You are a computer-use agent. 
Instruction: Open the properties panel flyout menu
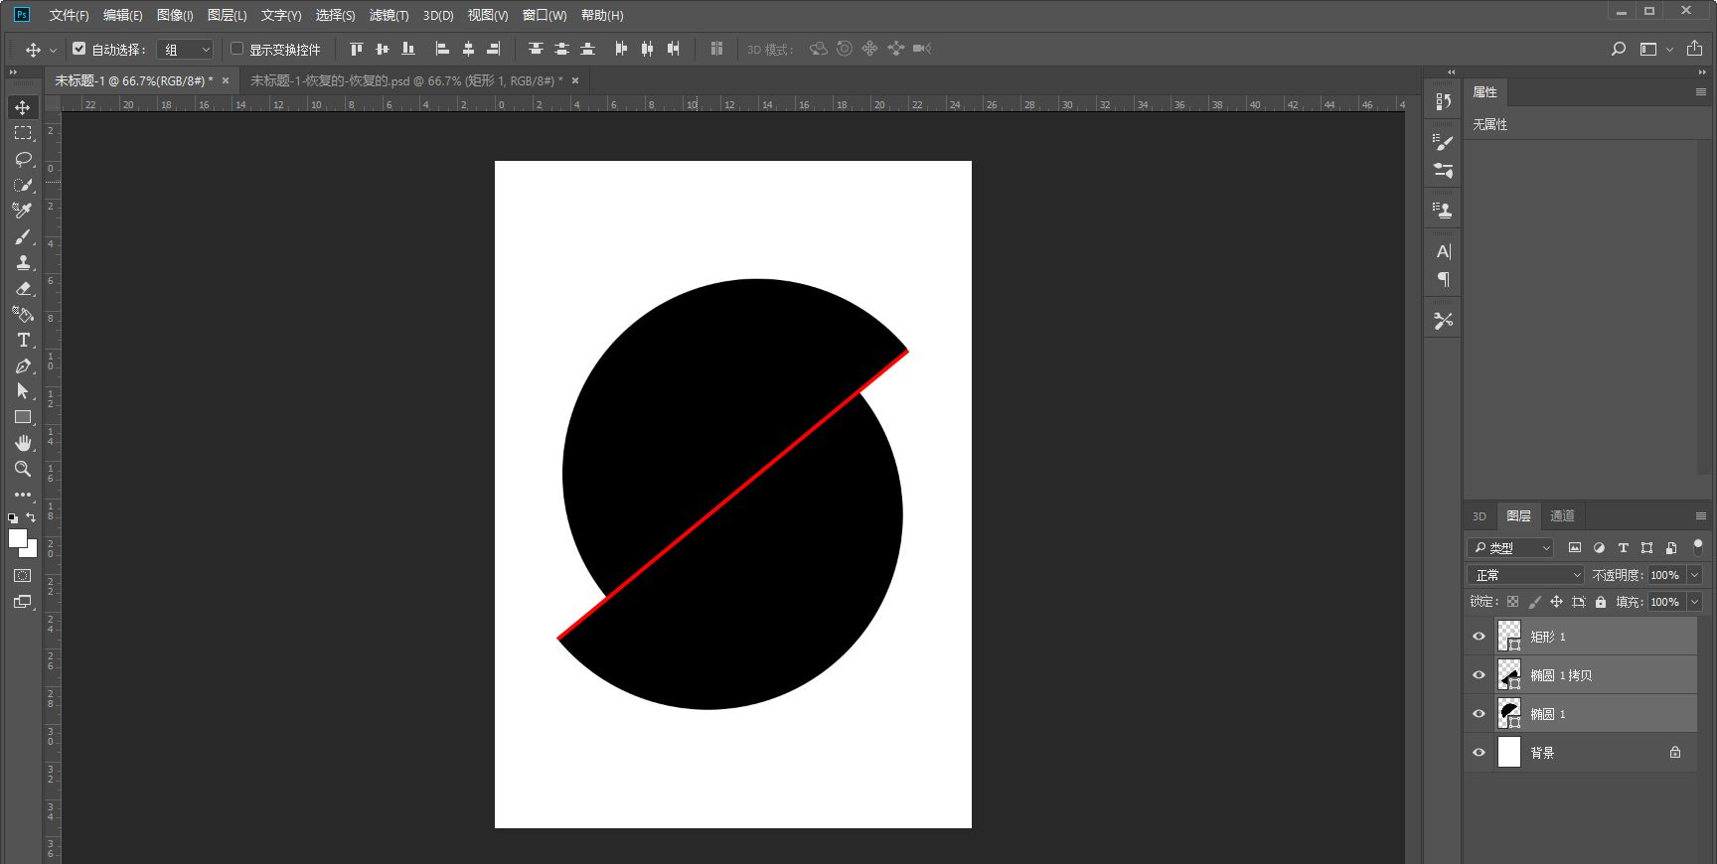[x=1701, y=91]
